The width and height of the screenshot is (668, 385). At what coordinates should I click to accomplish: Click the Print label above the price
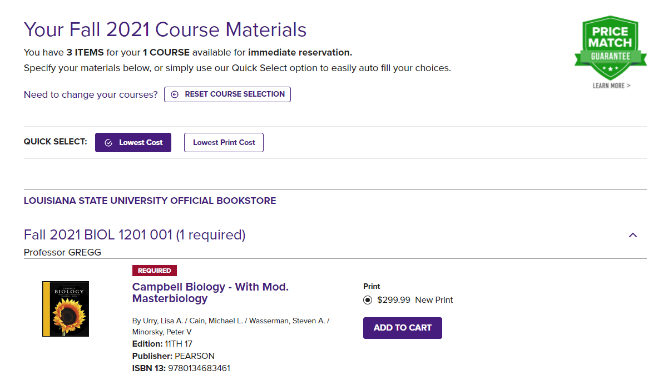pyautogui.click(x=372, y=287)
